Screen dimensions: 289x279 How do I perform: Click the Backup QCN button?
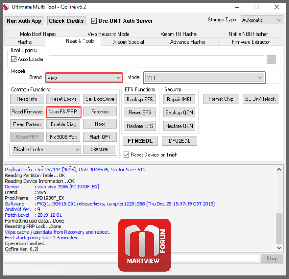(x=179, y=112)
